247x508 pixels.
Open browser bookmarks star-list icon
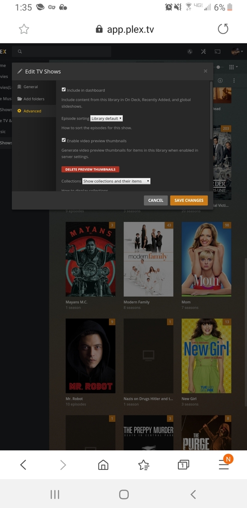coord(144,465)
